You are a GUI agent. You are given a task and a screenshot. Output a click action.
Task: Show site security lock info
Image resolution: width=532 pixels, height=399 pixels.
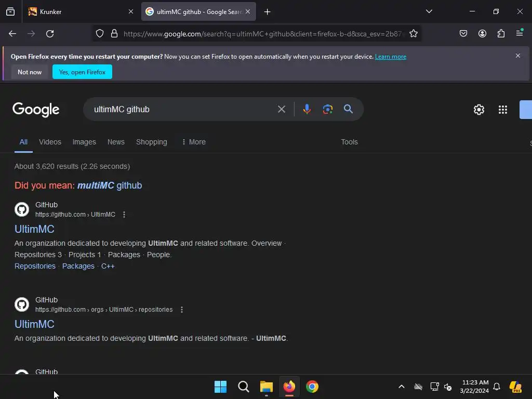click(114, 34)
